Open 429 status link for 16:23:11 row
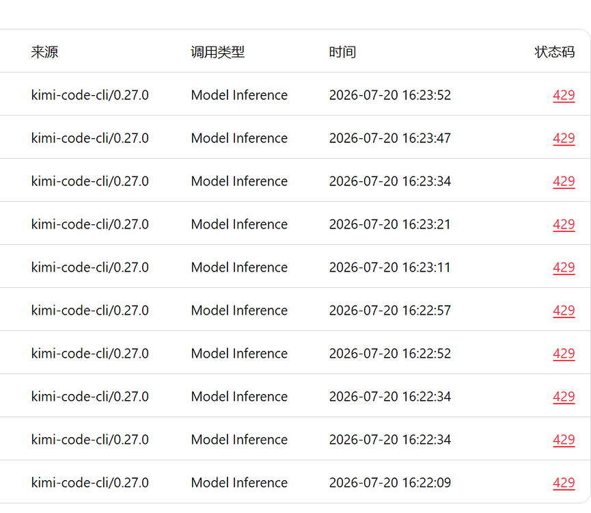591x513 pixels. tap(564, 267)
